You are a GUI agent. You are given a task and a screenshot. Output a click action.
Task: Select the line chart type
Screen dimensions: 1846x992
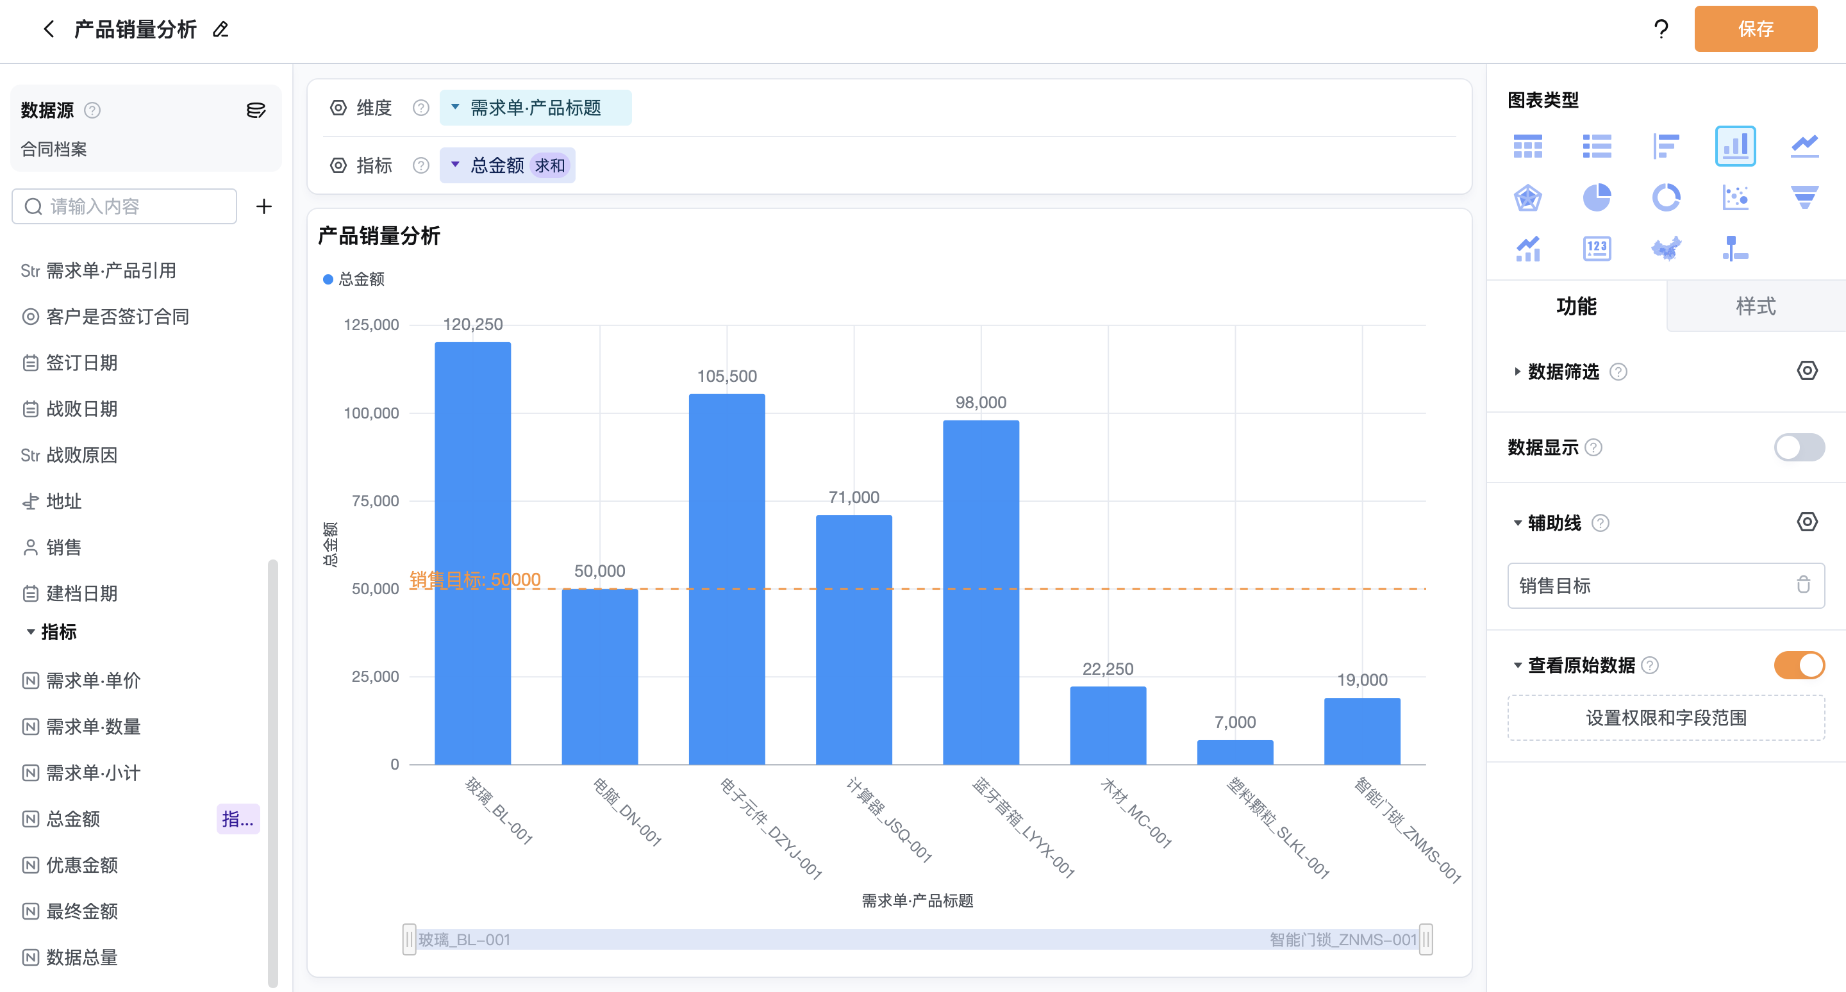pos(1804,146)
